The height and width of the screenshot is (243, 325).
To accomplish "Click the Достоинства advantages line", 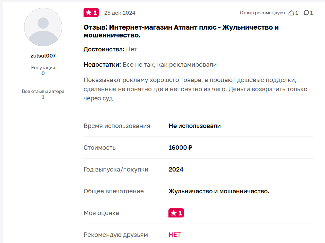I will [x=110, y=49].
